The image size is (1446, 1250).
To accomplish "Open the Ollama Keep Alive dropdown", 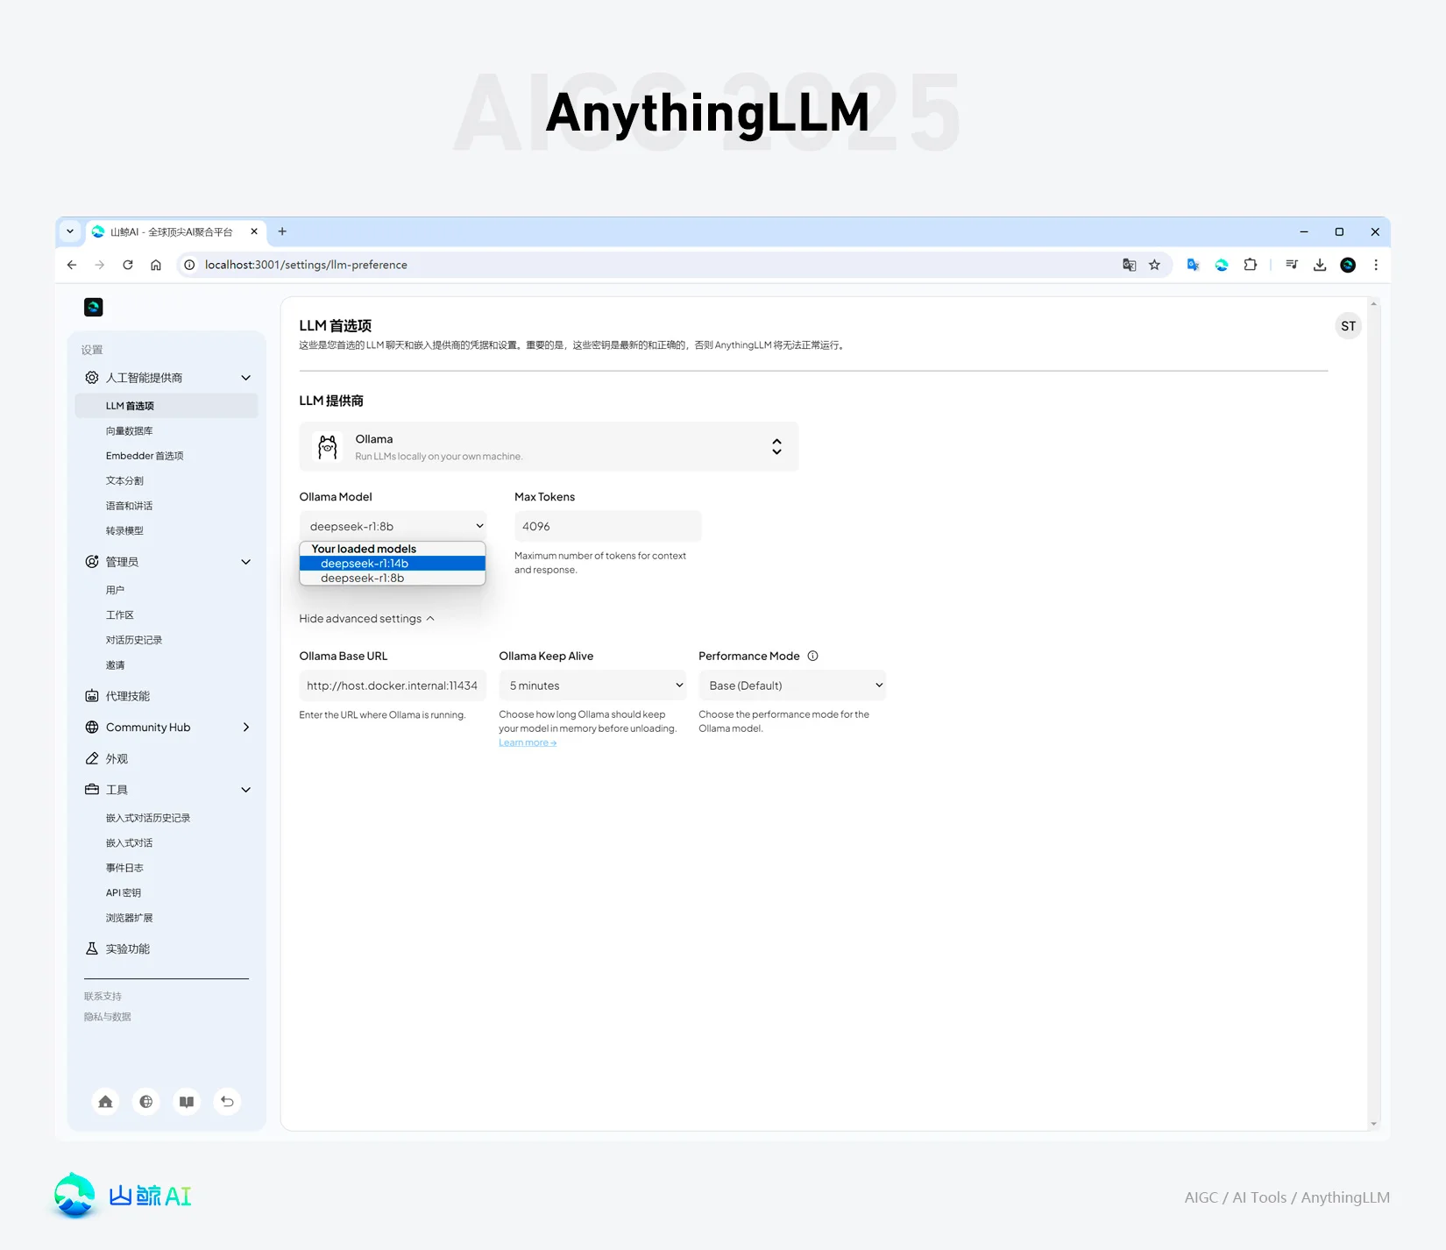I will [x=592, y=685].
